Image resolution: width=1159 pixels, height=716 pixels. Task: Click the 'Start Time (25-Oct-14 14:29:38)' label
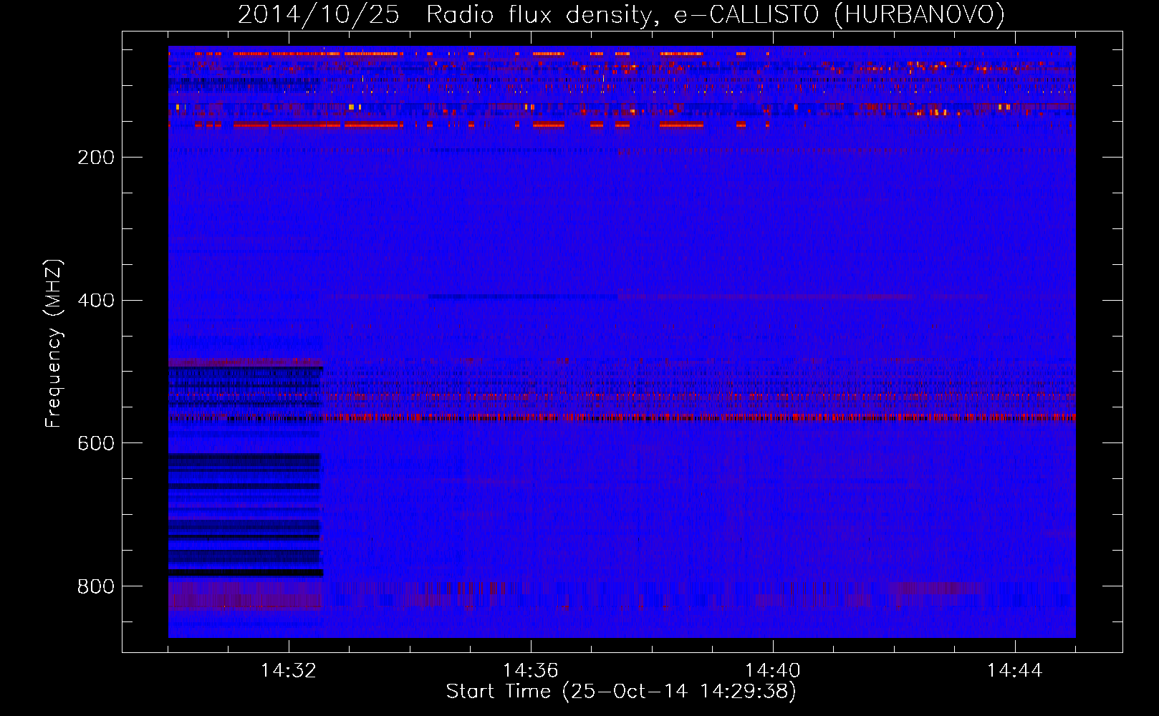coord(621,692)
